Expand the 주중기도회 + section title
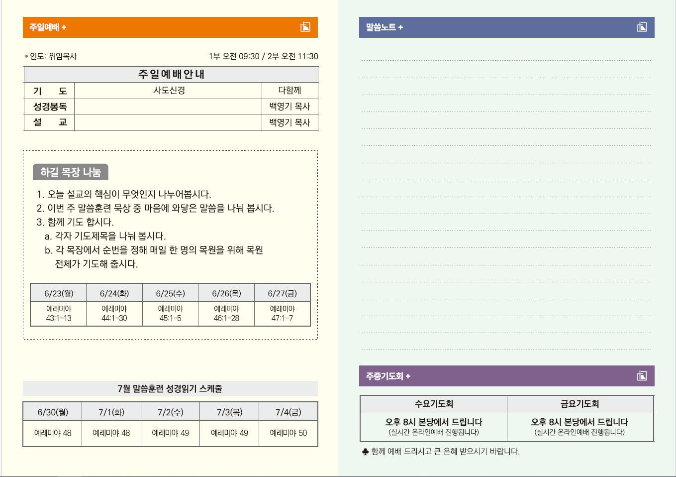This screenshot has height=477, width=676. 388,376
